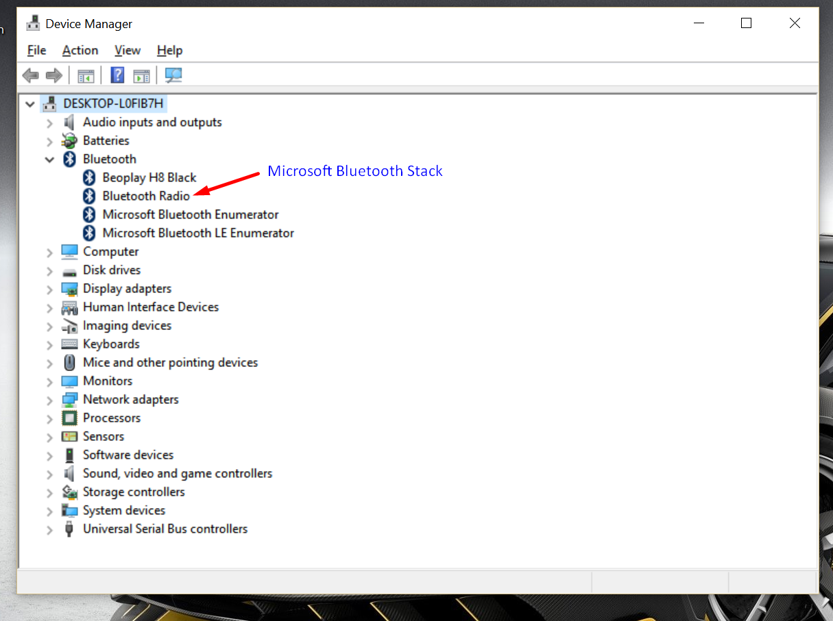Expand the Computer category
833x621 pixels.
point(49,252)
